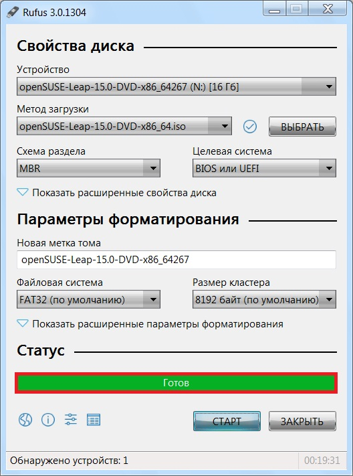
Task: Click the ЗАКРЫТЬ button
Action: point(302,421)
